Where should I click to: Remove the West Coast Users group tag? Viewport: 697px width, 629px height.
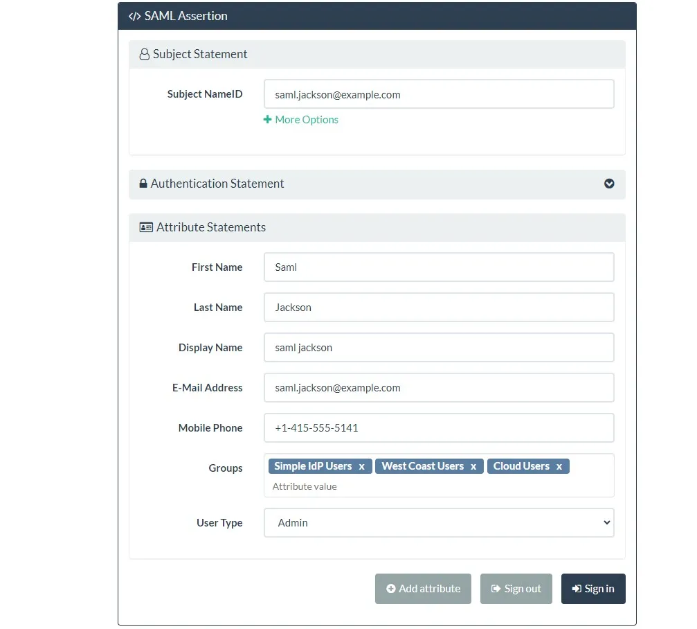(x=474, y=466)
